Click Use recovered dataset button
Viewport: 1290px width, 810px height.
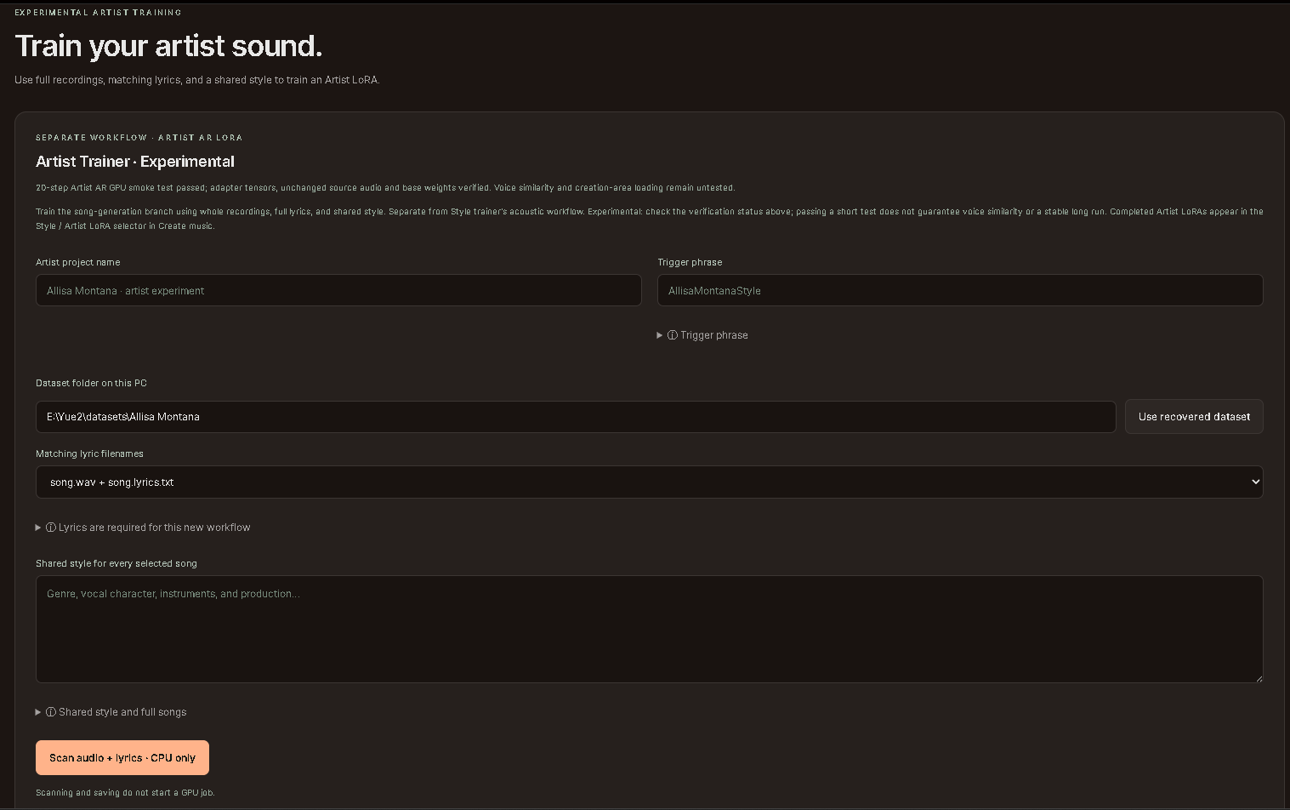coord(1194,417)
